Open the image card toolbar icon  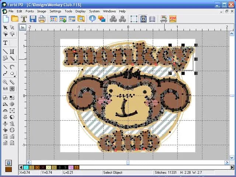[72, 19]
